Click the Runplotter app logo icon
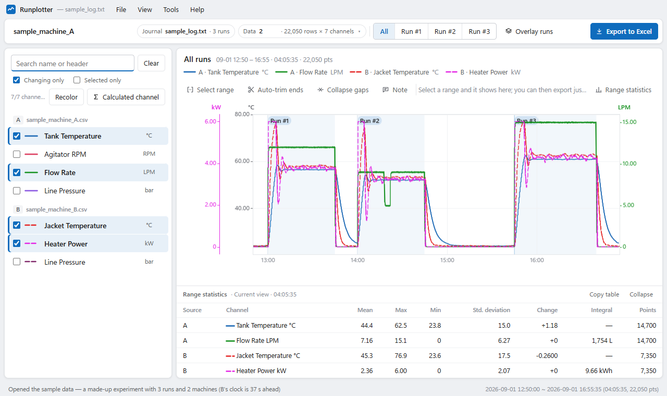 [11, 9]
